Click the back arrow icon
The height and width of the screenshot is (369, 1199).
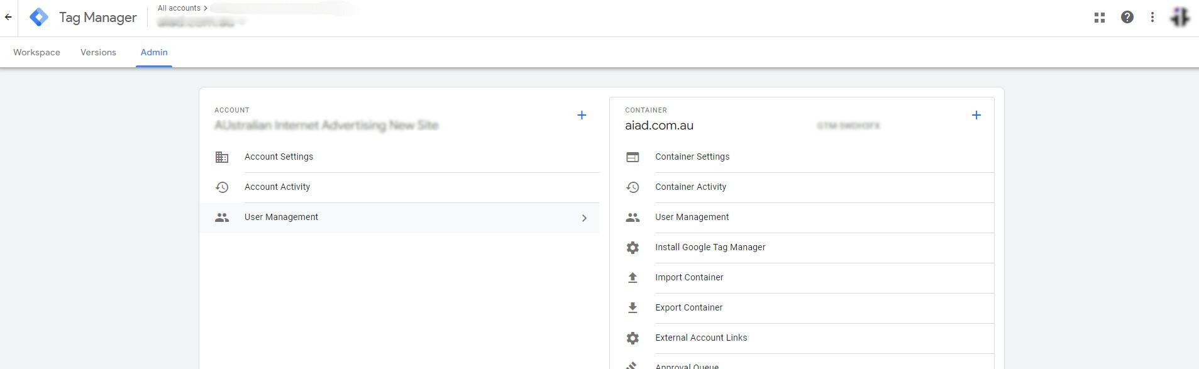click(x=8, y=18)
